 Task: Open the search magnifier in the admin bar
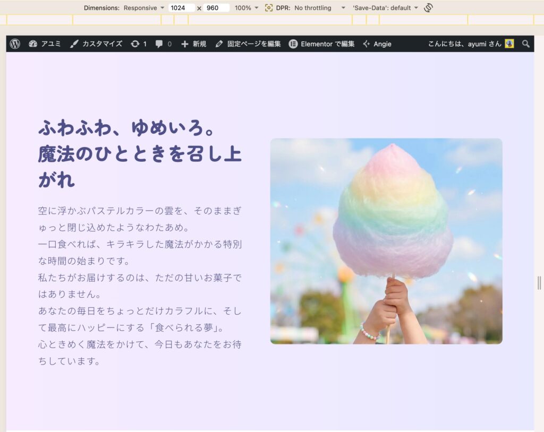click(526, 44)
